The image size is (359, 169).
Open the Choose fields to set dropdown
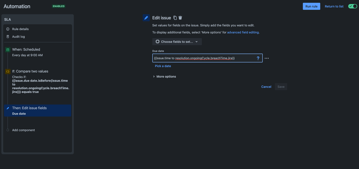click(177, 42)
